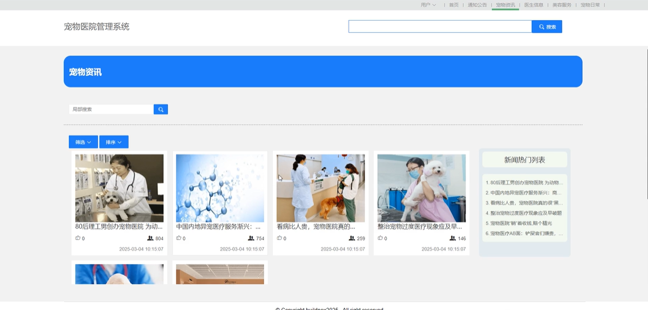Click the views icon showing 259
648x310 pixels.
click(x=352, y=238)
